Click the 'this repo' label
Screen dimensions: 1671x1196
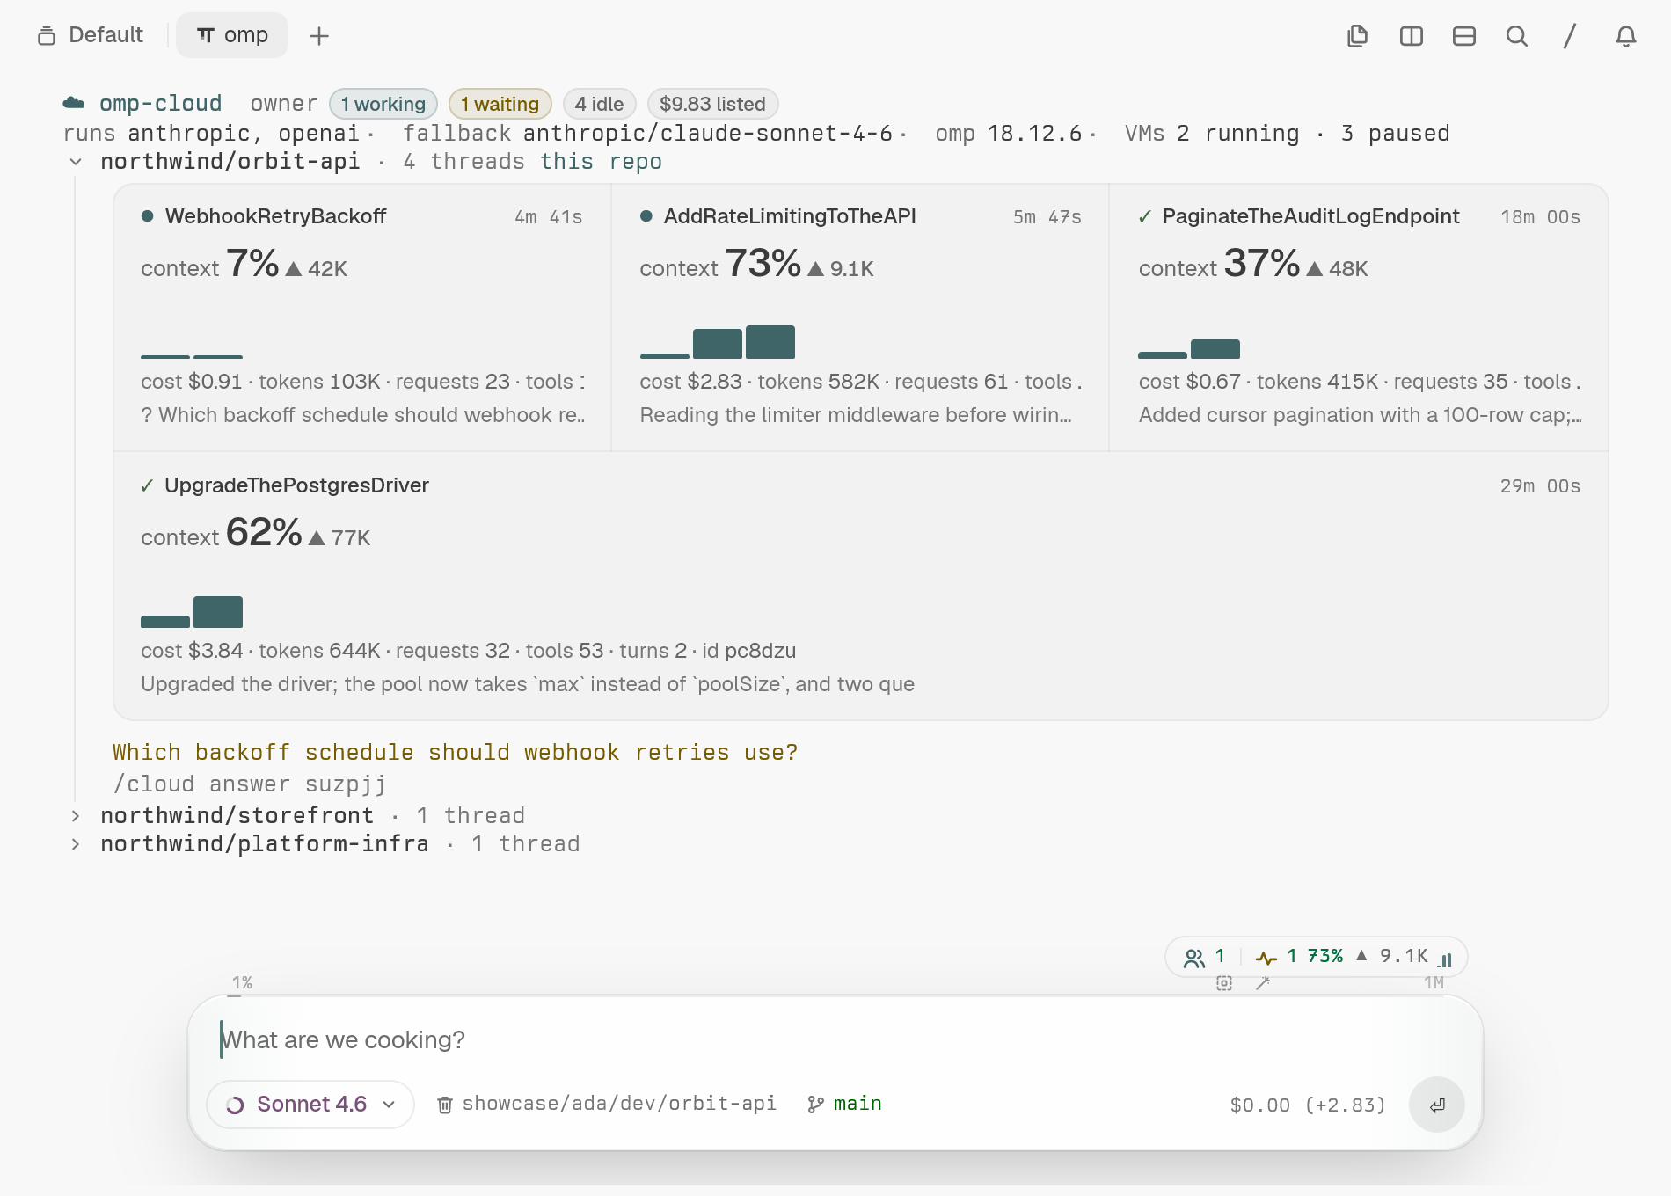point(601,162)
